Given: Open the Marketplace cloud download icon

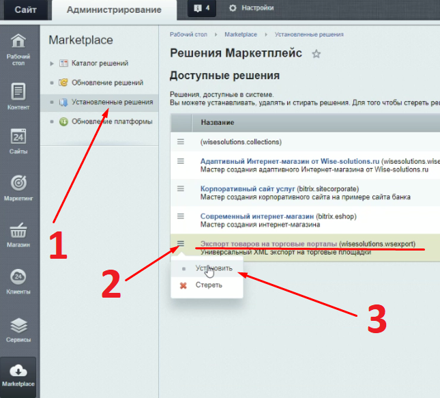Looking at the screenshot, I should click(18, 371).
